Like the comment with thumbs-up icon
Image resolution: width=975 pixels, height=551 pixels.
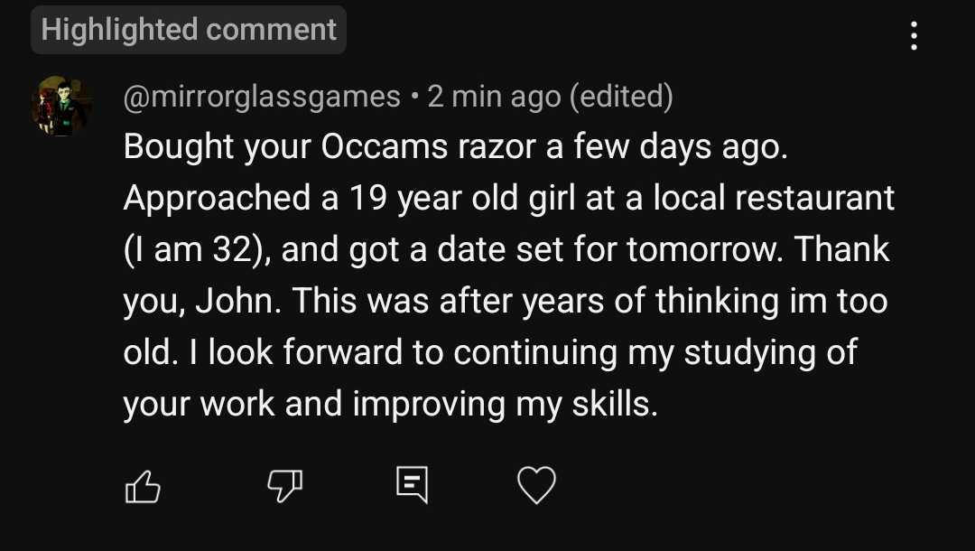pyautogui.click(x=142, y=487)
